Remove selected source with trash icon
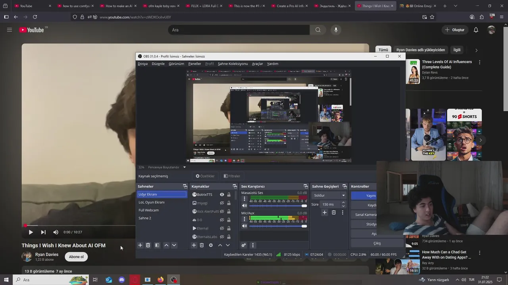The image size is (508, 285). point(202,245)
